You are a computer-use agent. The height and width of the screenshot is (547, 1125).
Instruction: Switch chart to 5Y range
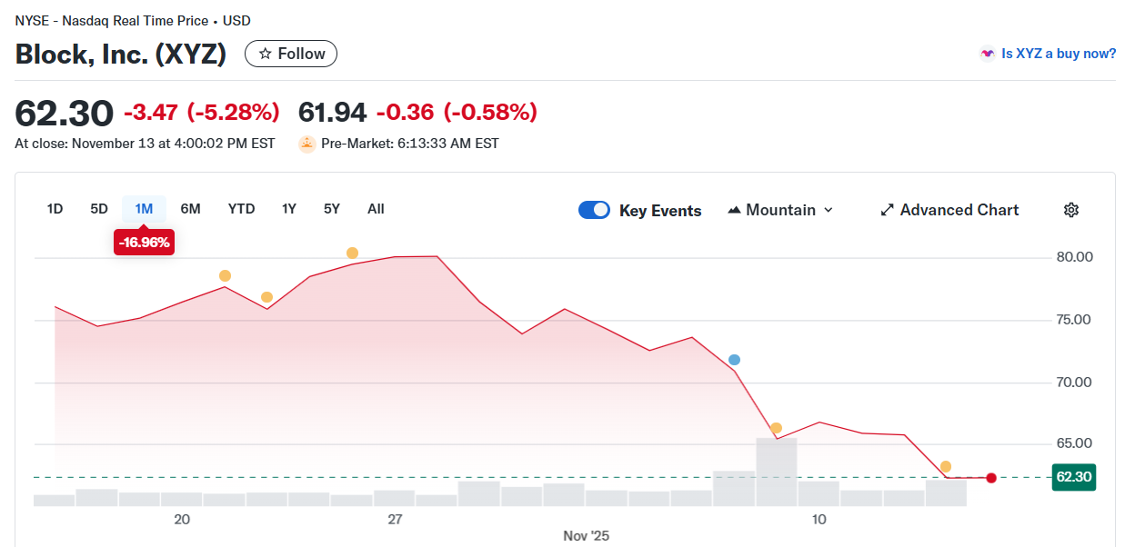(x=332, y=209)
